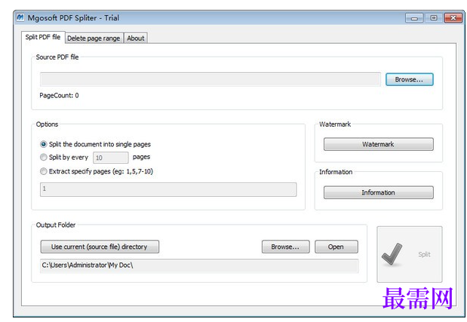Click the PageCount: 0 label
467x322 pixels.
click(59, 96)
